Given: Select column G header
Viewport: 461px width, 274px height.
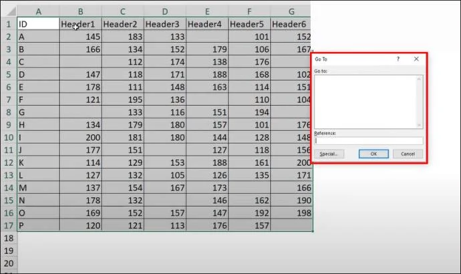Looking at the screenshot, I should [292, 11].
